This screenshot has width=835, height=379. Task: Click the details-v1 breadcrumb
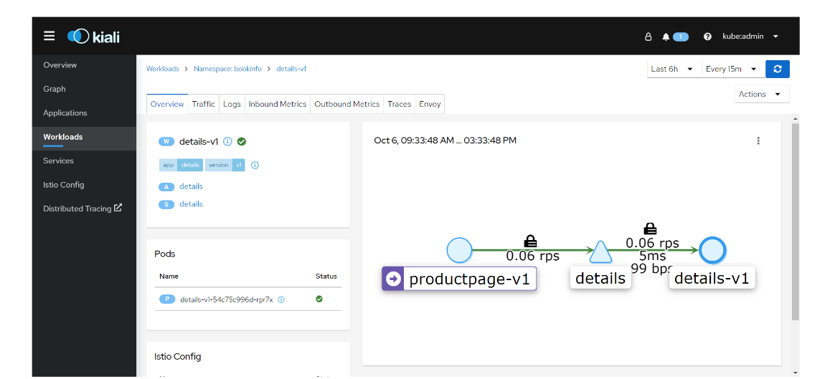pos(291,69)
